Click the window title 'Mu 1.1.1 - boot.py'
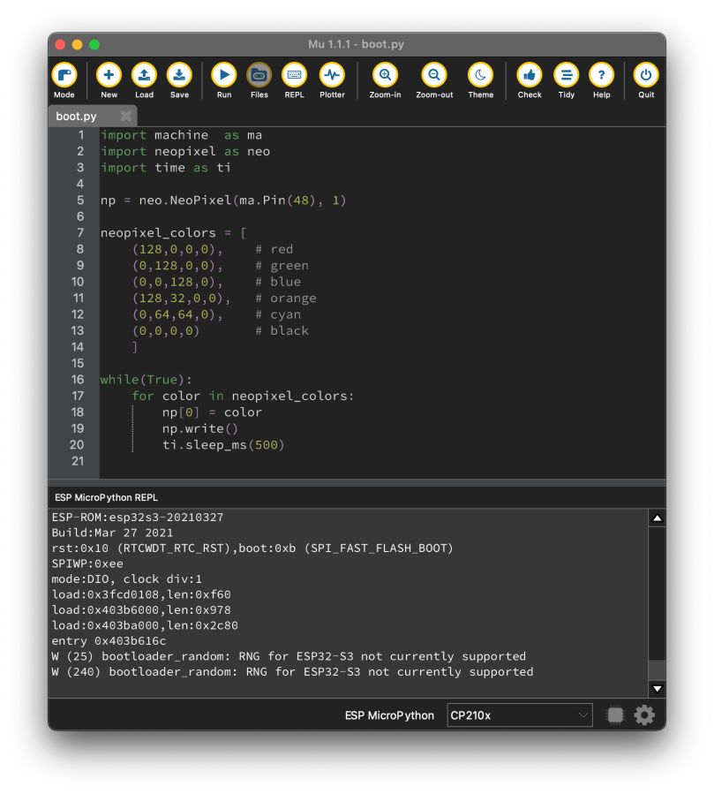 [x=357, y=44]
